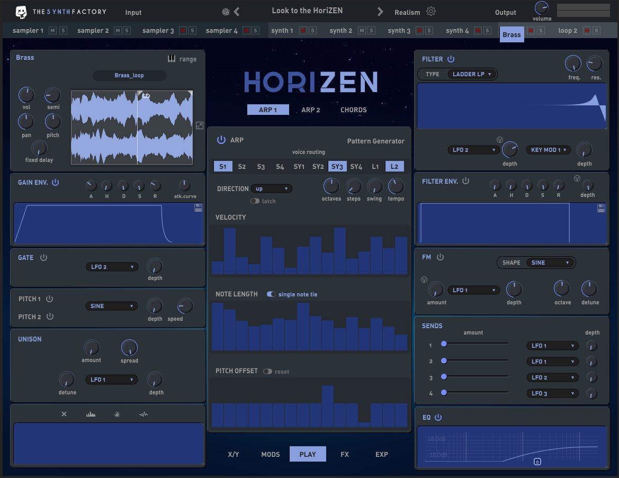
Task: Open settings gear next to Realism
Action: pyautogui.click(x=431, y=12)
